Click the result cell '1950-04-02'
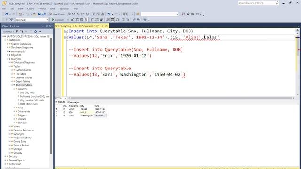This screenshot has height=169, width=301. pyautogui.click(x=100, y=116)
